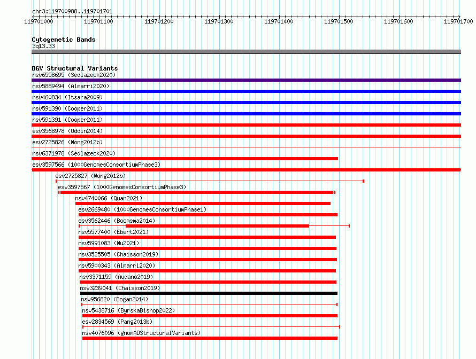This screenshot has height=359, width=476.
Task: Open nsv3525505 (Chaisson2019) label
Action: [x=118, y=254]
